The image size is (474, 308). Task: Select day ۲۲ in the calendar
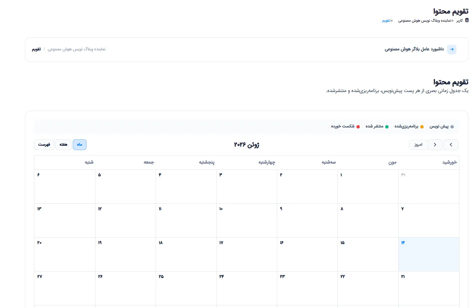[x=368, y=288]
